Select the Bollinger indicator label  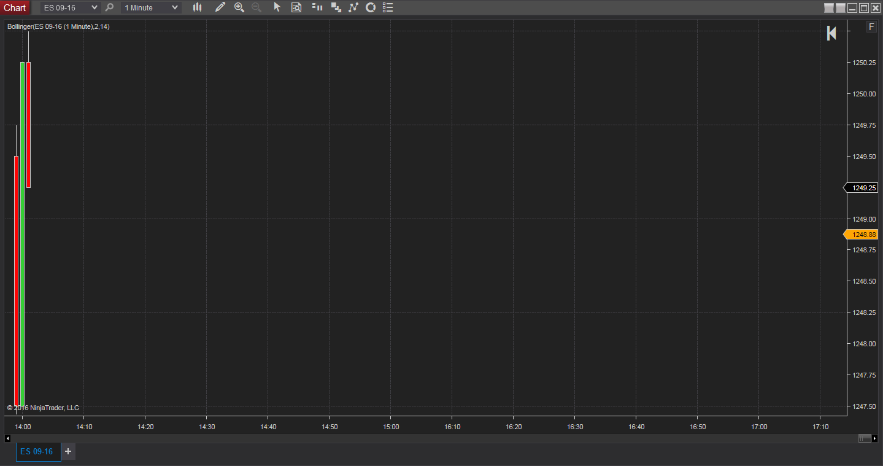tap(58, 26)
